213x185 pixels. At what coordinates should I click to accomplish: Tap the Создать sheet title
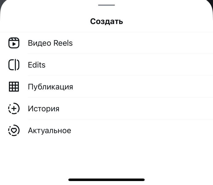tap(107, 21)
